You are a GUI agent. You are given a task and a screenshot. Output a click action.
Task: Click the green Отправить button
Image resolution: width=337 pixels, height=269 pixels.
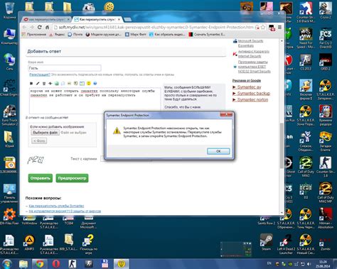[x=41, y=178]
